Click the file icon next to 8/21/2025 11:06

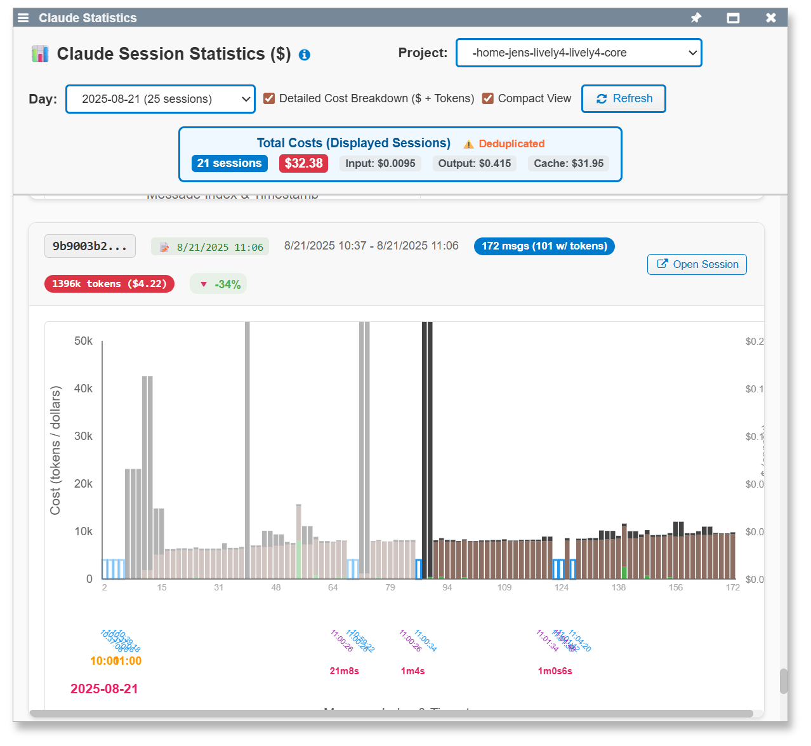point(164,247)
